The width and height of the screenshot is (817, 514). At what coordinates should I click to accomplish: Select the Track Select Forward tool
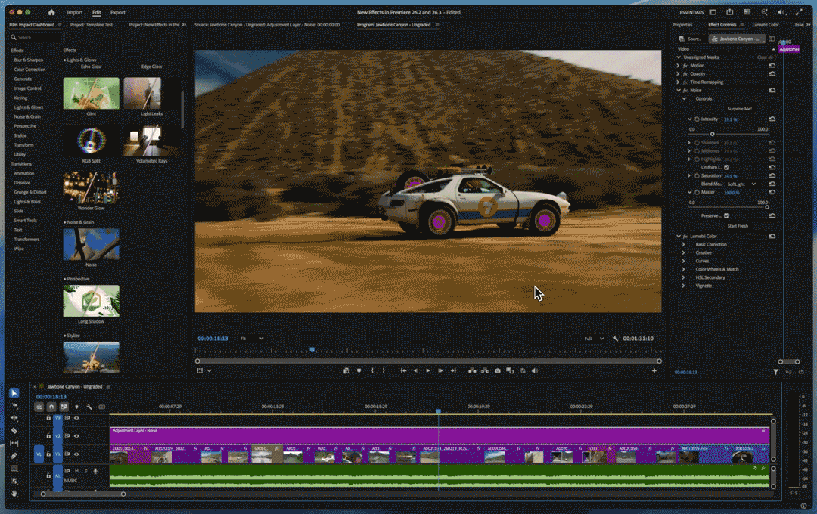tap(14, 405)
